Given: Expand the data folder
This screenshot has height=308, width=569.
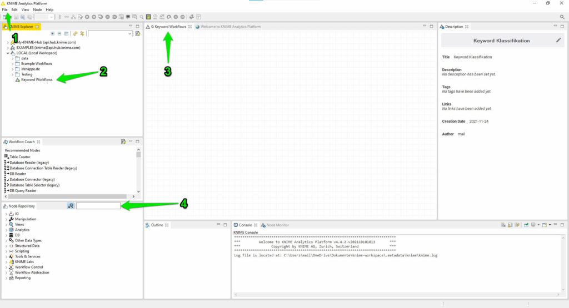Looking at the screenshot, I should click(x=12, y=58).
